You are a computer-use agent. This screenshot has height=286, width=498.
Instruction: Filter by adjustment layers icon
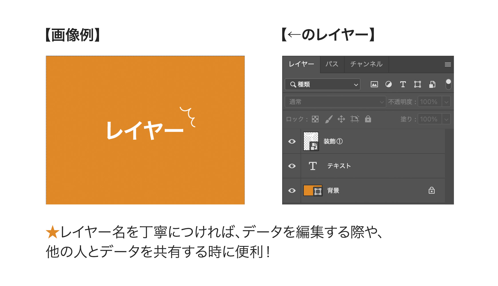pos(389,84)
